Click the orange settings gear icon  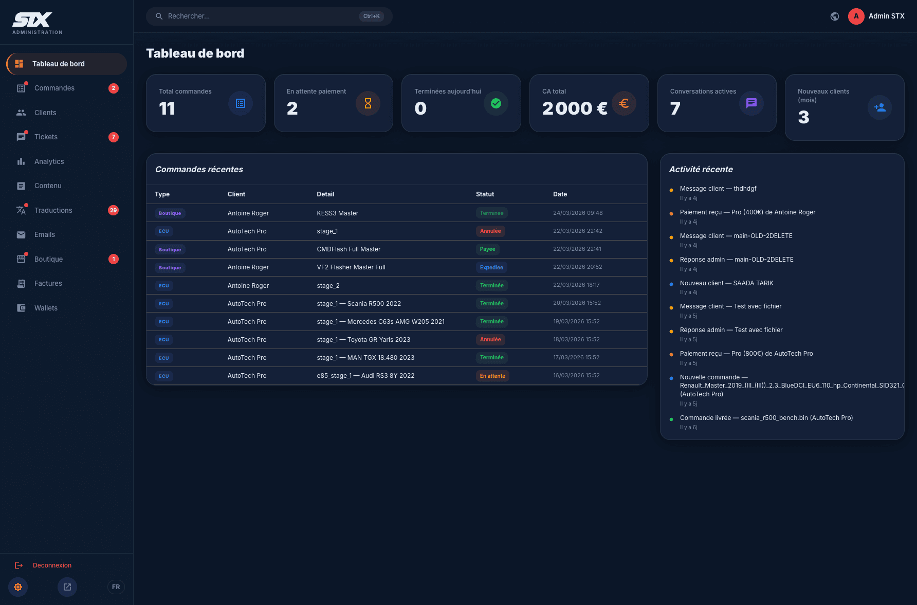coord(18,587)
